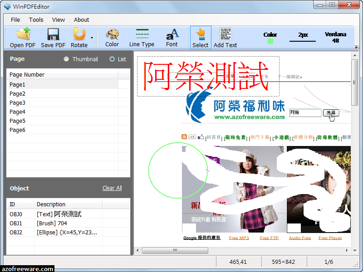Image resolution: width=363 pixels, height=272 pixels.
Task: Select the List view radio button
Action: point(112,59)
